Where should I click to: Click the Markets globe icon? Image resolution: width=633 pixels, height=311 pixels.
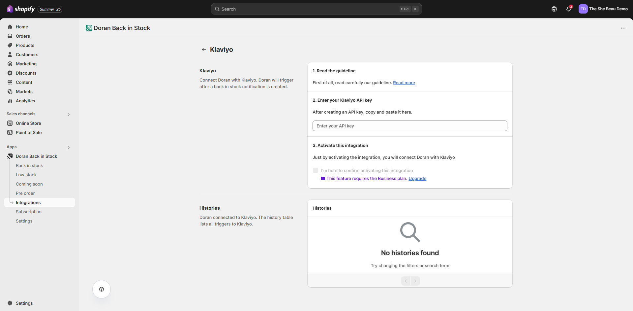(x=10, y=91)
